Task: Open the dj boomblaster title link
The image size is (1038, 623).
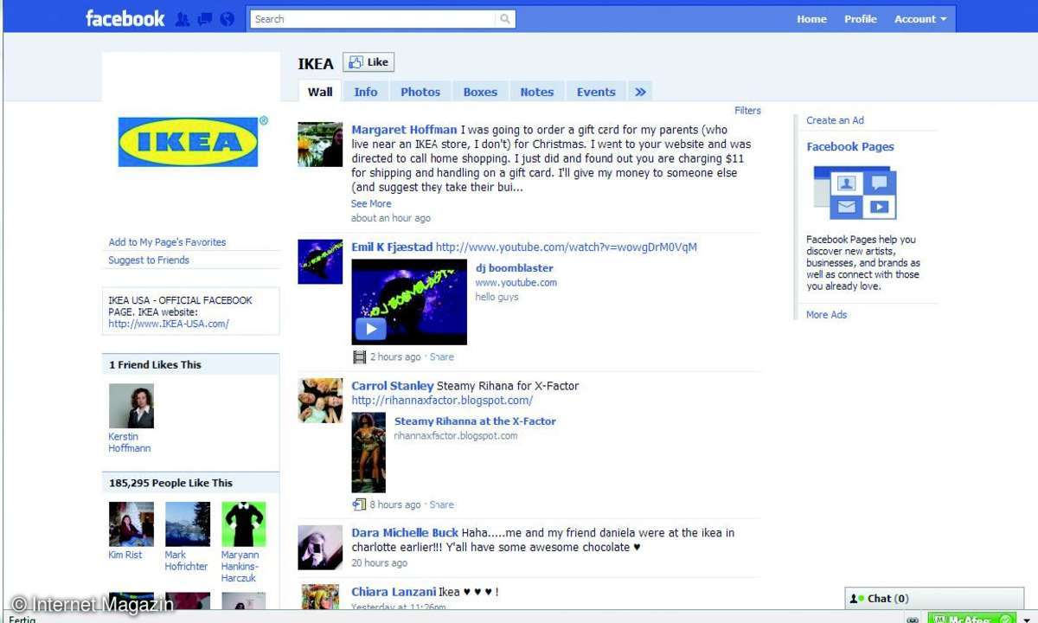Action: (514, 268)
